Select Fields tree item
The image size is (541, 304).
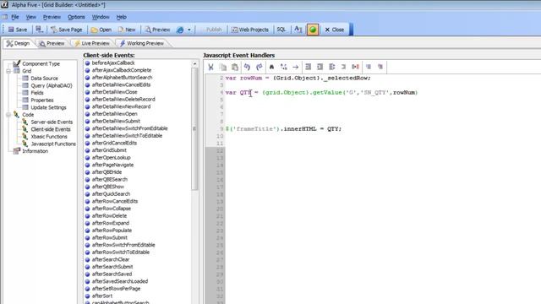(37, 93)
